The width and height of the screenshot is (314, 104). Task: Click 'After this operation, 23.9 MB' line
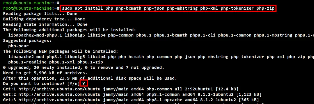(90, 78)
